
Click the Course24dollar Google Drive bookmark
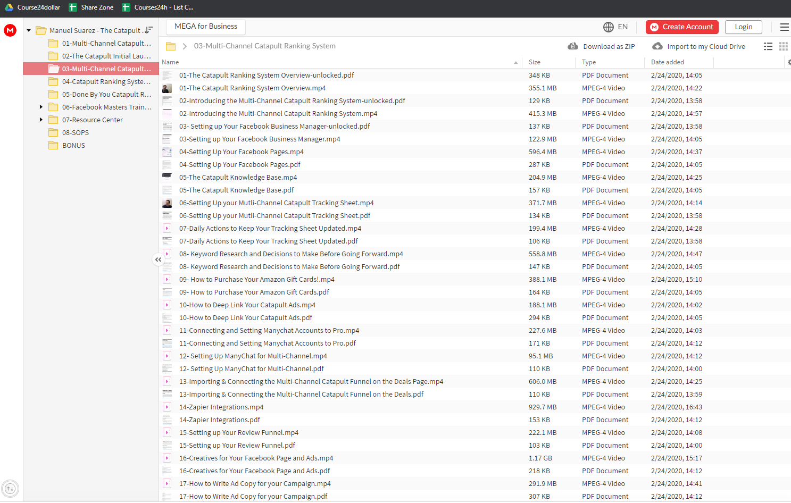(33, 7)
